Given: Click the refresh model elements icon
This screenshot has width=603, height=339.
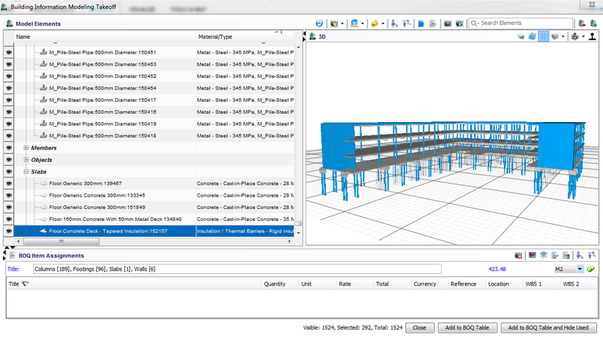Looking at the screenshot, I should click(319, 24).
